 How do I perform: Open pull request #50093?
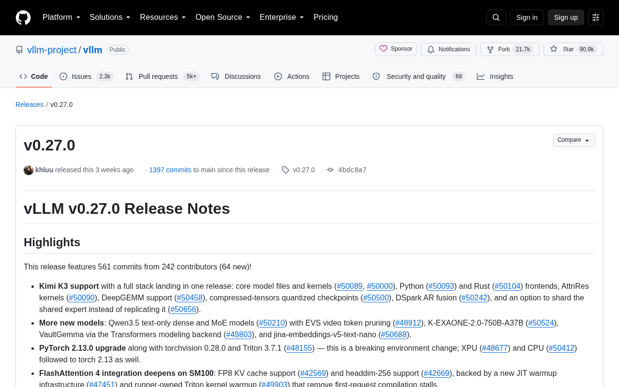click(x=441, y=286)
